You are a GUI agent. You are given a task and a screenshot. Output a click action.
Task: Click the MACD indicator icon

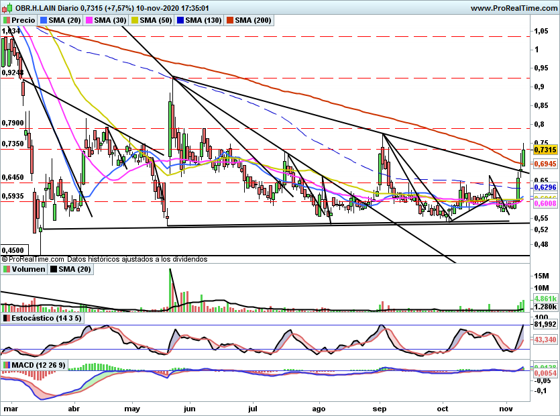(x=7, y=365)
